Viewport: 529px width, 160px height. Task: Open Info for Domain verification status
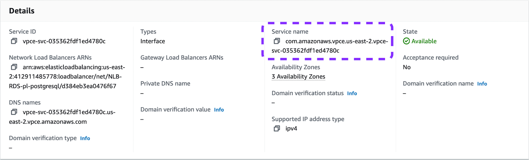(352, 94)
